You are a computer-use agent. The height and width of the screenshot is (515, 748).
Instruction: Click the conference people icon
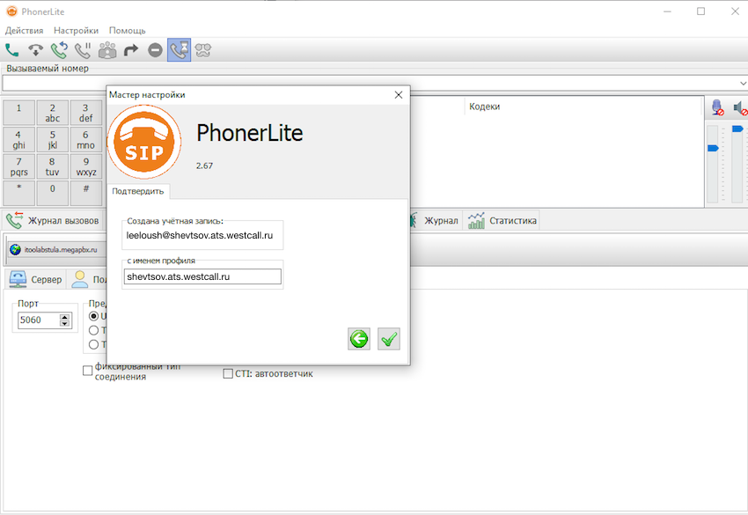[107, 49]
